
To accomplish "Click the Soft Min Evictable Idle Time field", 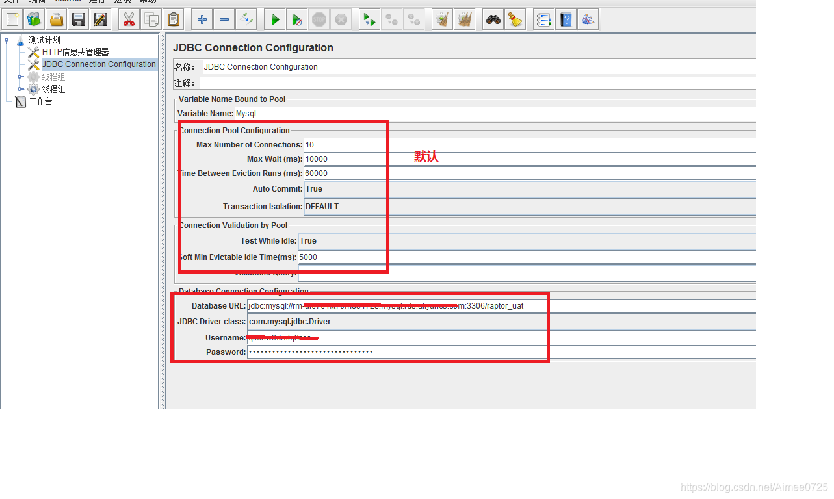I will coord(527,257).
